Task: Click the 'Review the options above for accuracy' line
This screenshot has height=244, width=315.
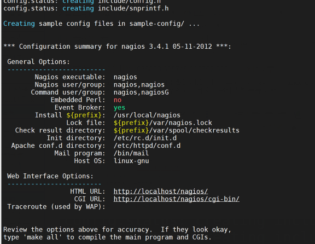Action: click(x=118, y=230)
